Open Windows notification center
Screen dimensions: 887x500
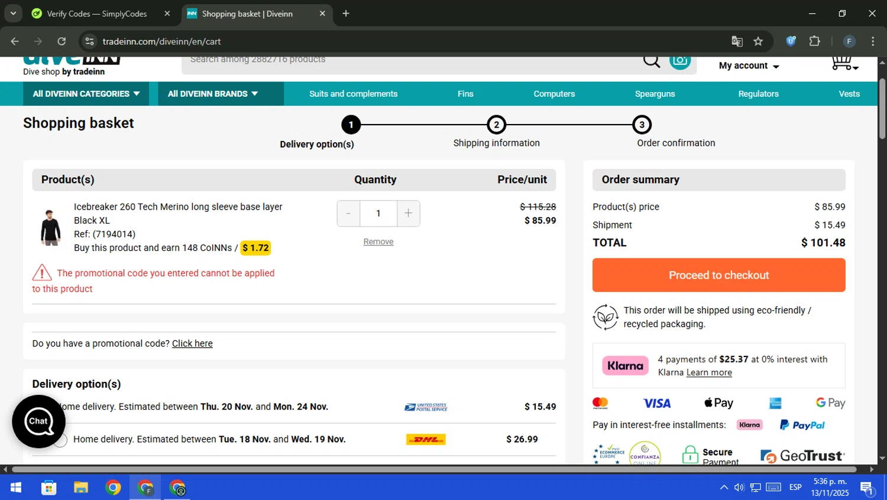point(867,488)
